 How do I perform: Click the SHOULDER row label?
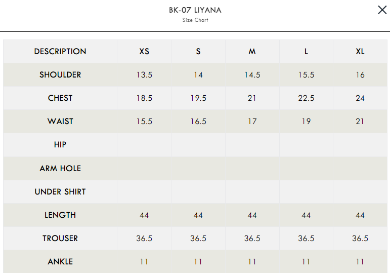click(x=60, y=75)
